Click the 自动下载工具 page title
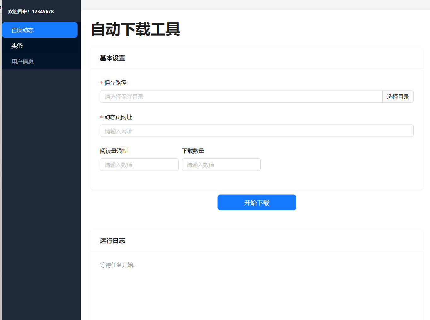This screenshot has height=320, width=430. [136, 30]
